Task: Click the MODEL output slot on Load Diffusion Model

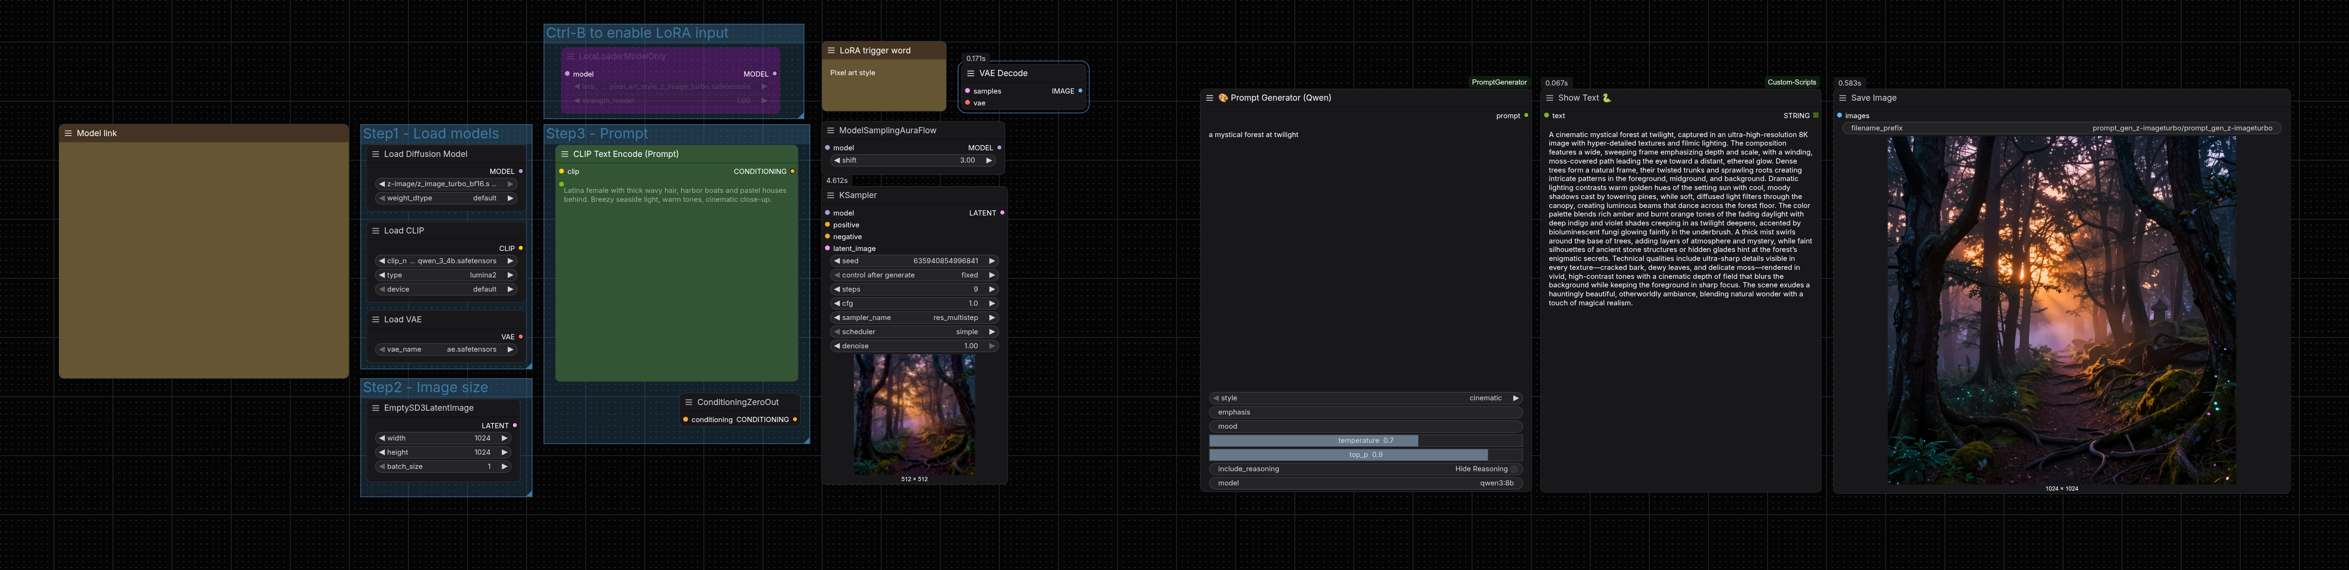Action: [x=520, y=172]
